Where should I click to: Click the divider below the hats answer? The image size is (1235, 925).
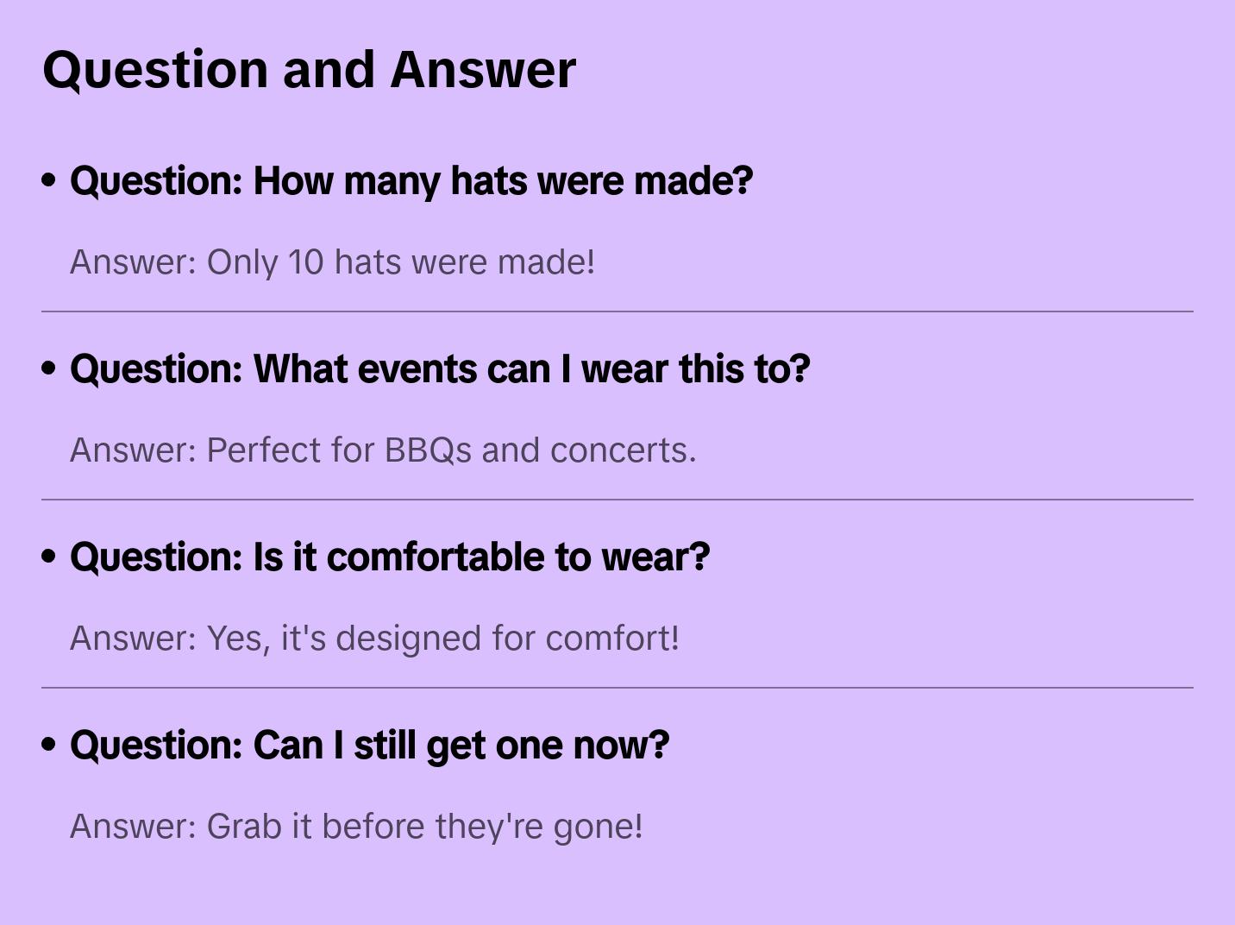[x=617, y=311]
